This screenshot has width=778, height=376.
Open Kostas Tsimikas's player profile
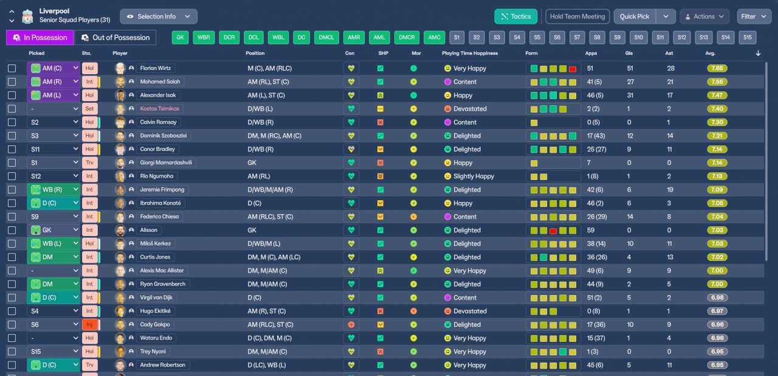coord(160,109)
